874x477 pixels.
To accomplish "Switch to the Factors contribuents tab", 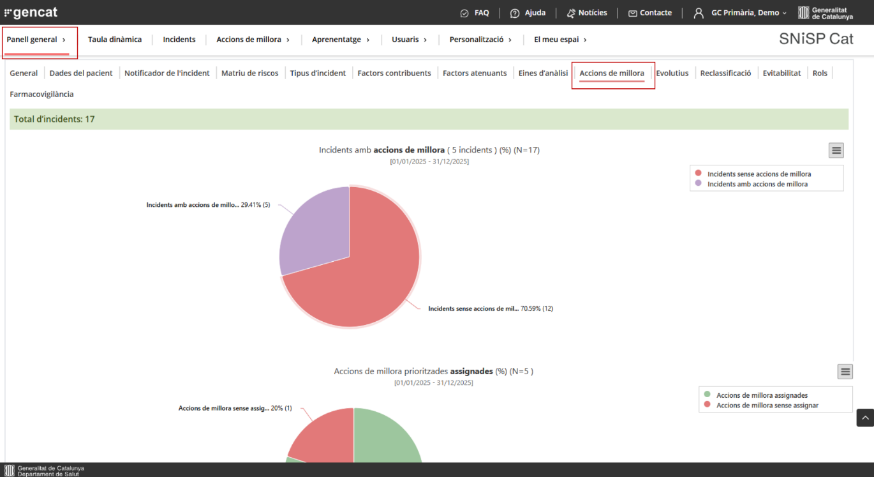I will click(394, 73).
